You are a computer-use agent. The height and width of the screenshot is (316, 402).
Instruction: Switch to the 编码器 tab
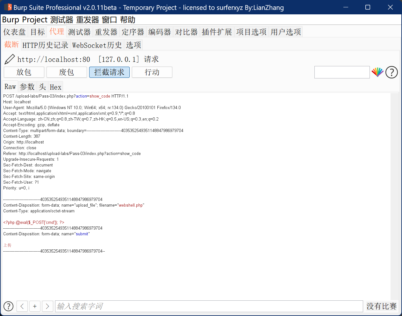pyautogui.click(x=160, y=32)
